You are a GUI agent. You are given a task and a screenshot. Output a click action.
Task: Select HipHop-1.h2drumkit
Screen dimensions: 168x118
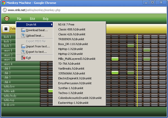(80, 49)
